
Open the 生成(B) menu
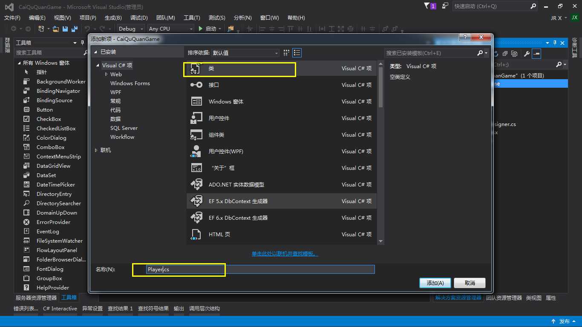[x=113, y=17]
